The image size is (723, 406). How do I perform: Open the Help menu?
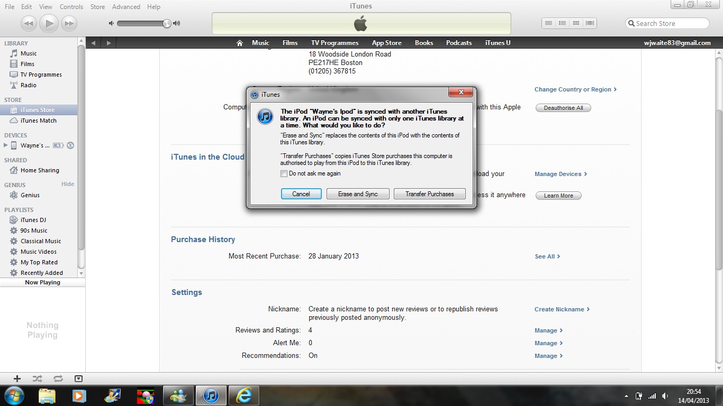pos(153,7)
